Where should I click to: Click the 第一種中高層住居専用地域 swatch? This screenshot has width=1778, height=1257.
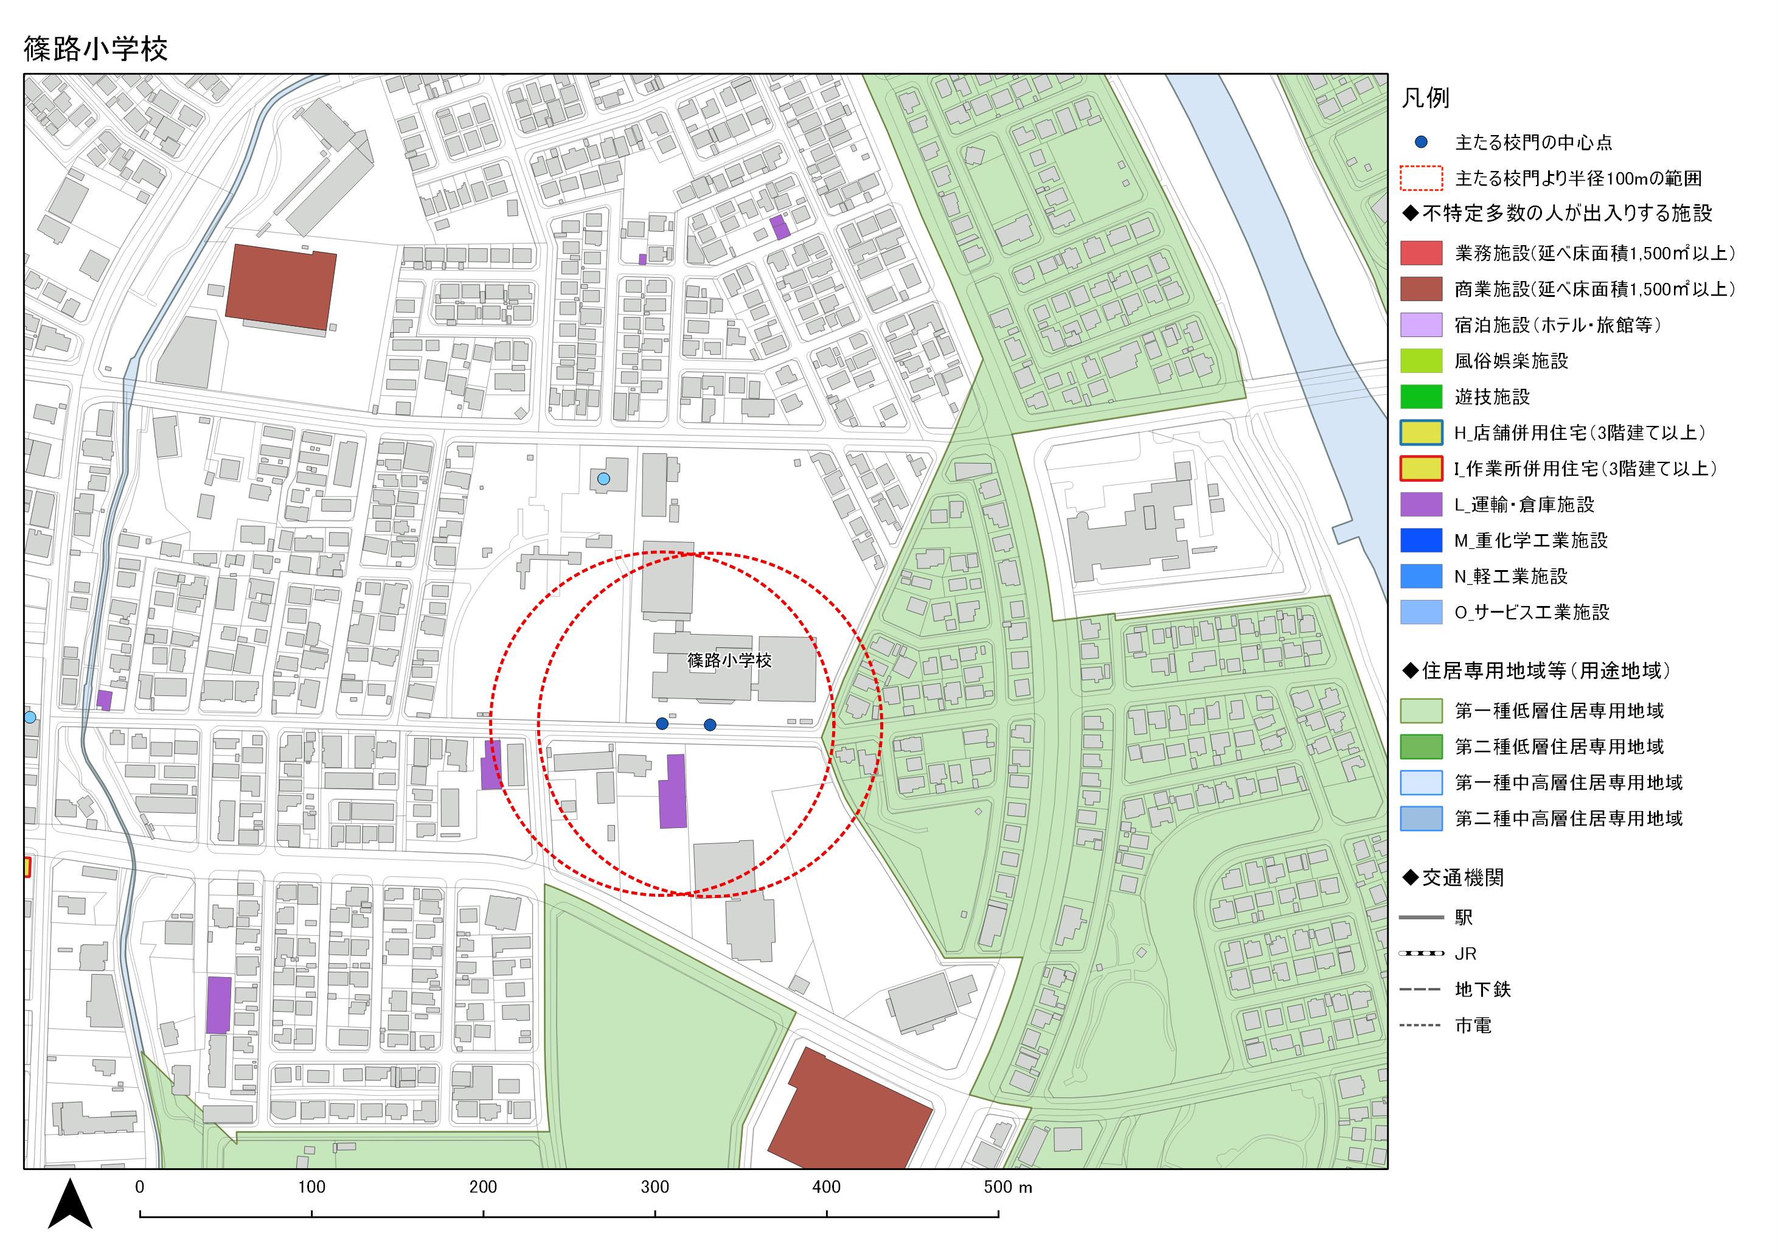pyautogui.click(x=1421, y=782)
